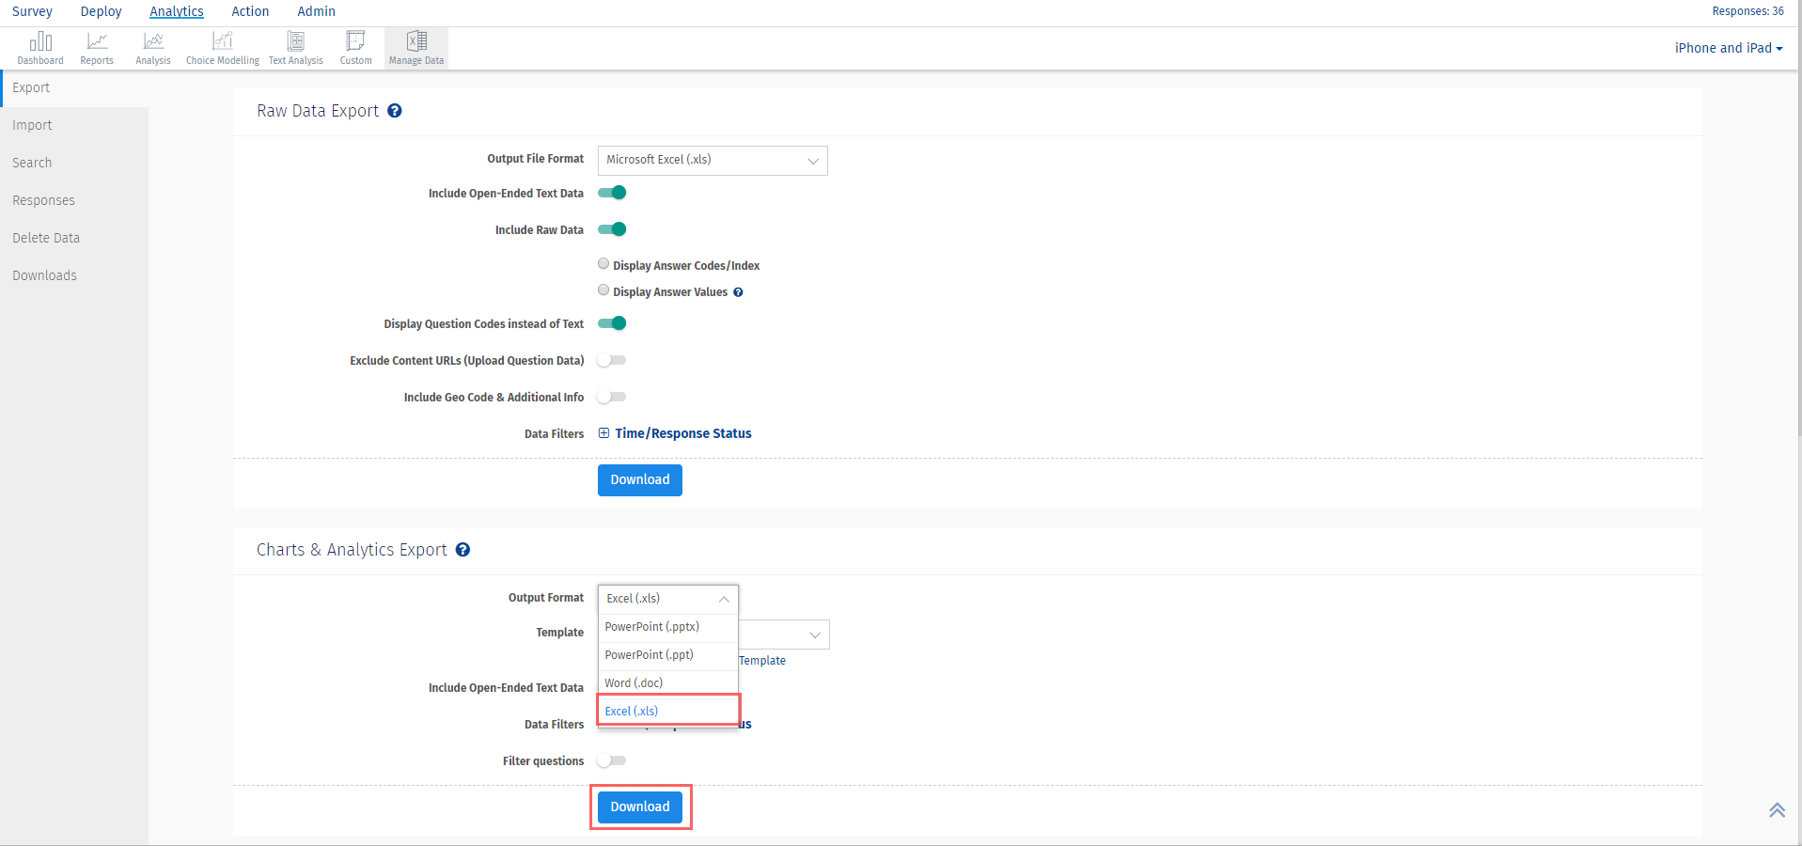
Task: Choose Word (.doc) from the list
Action: [668, 683]
